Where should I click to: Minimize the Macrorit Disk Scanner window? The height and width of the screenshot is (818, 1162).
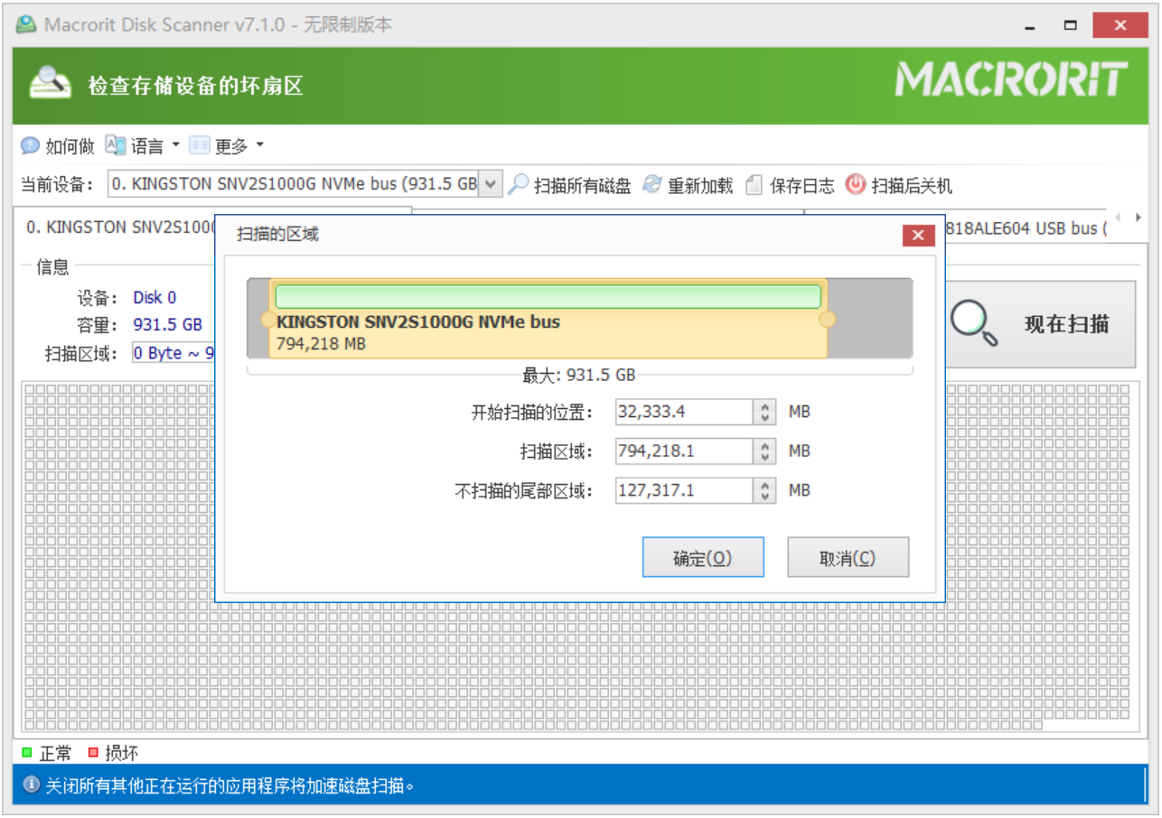[x=1031, y=25]
